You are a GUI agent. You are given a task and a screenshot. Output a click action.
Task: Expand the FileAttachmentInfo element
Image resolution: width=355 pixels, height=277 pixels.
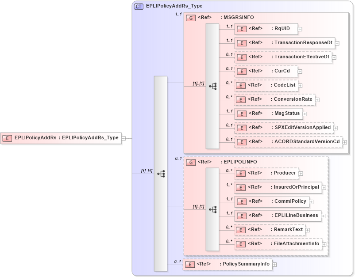click(324, 243)
